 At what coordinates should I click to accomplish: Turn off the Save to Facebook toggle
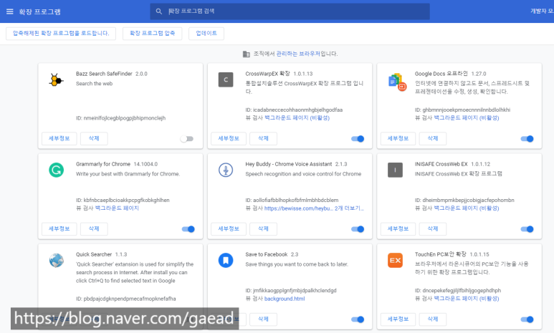pos(358,319)
